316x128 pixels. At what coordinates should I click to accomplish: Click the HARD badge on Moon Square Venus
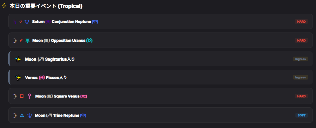tap(301, 96)
